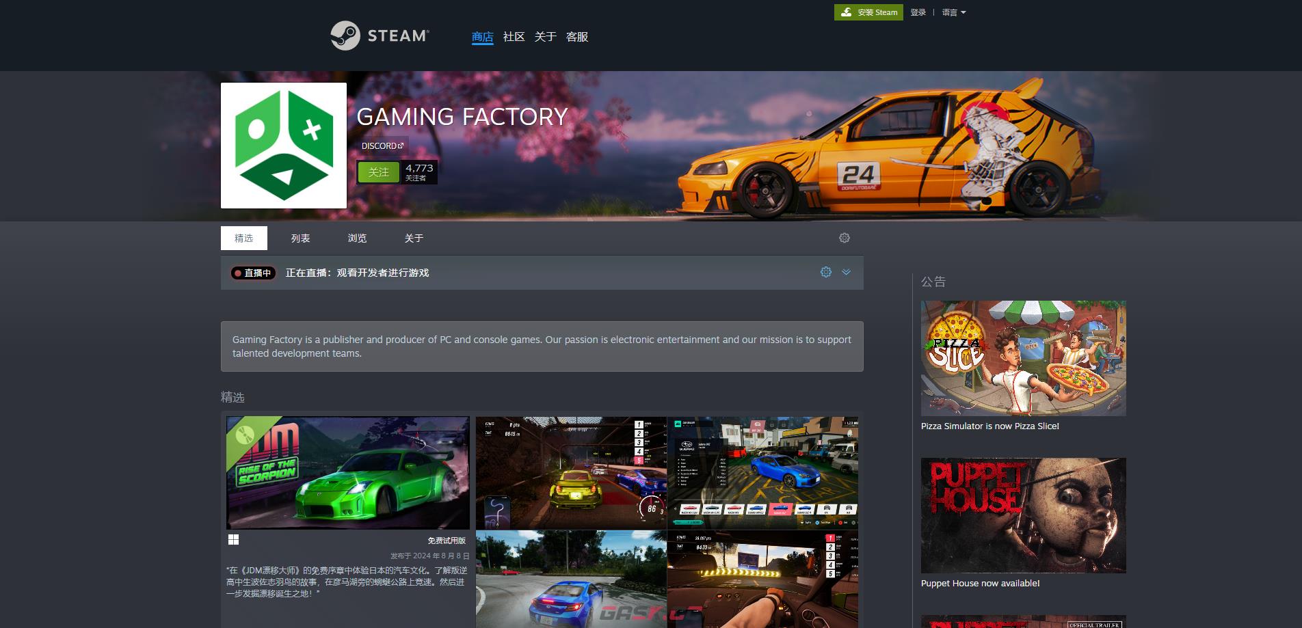This screenshot has height=628, width=1302.
Task: Open broadcast settings gear icon
Action: (x=826, y=272)
